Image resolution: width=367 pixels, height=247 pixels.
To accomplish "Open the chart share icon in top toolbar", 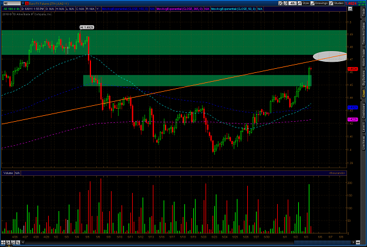I will pyautogui.click(x=281, y=3).
